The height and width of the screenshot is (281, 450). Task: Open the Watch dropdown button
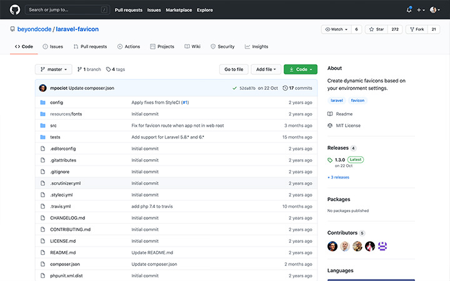point(336,29)
